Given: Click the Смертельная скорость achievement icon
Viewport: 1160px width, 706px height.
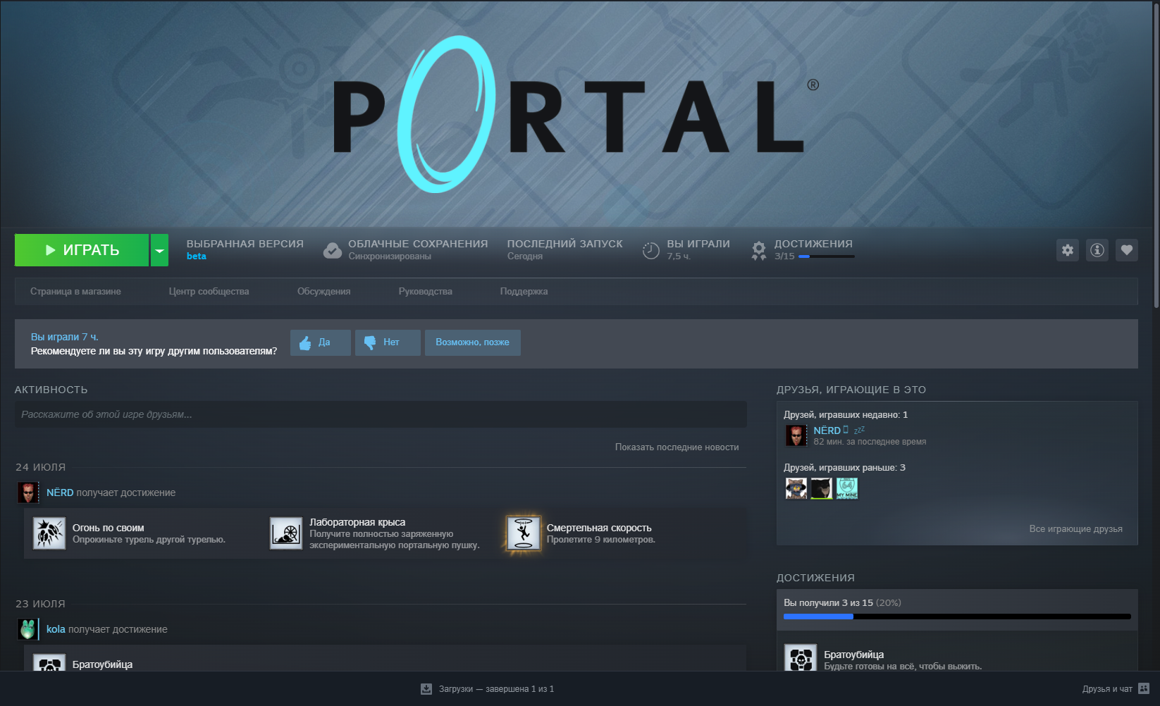Looking at the screenshot, I should (523, 533).
